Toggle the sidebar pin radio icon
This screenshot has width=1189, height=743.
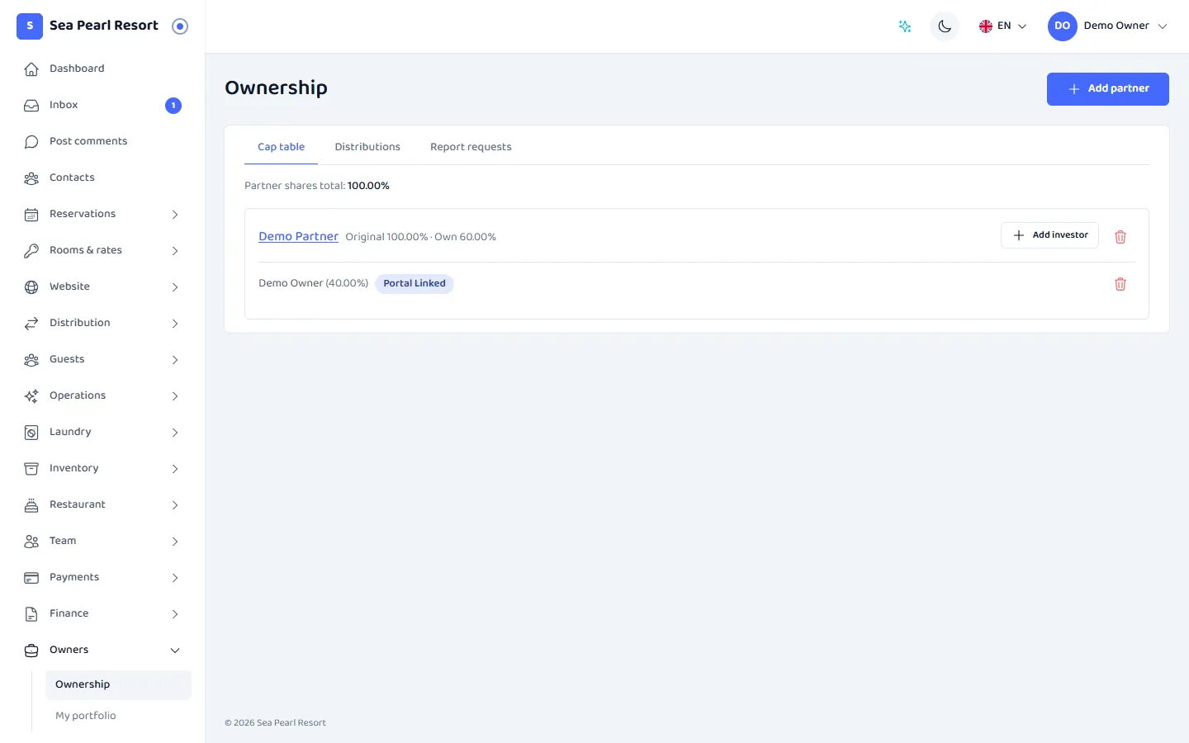(x=180, y=26)
